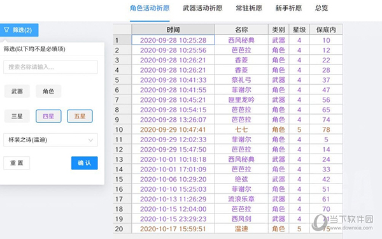Click the 重置 reset button
Screen dimensions: 382x239
click(x=17, y=163)
